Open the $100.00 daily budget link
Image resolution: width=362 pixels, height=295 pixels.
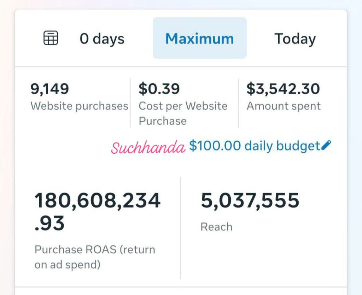(x=255, y=146)
